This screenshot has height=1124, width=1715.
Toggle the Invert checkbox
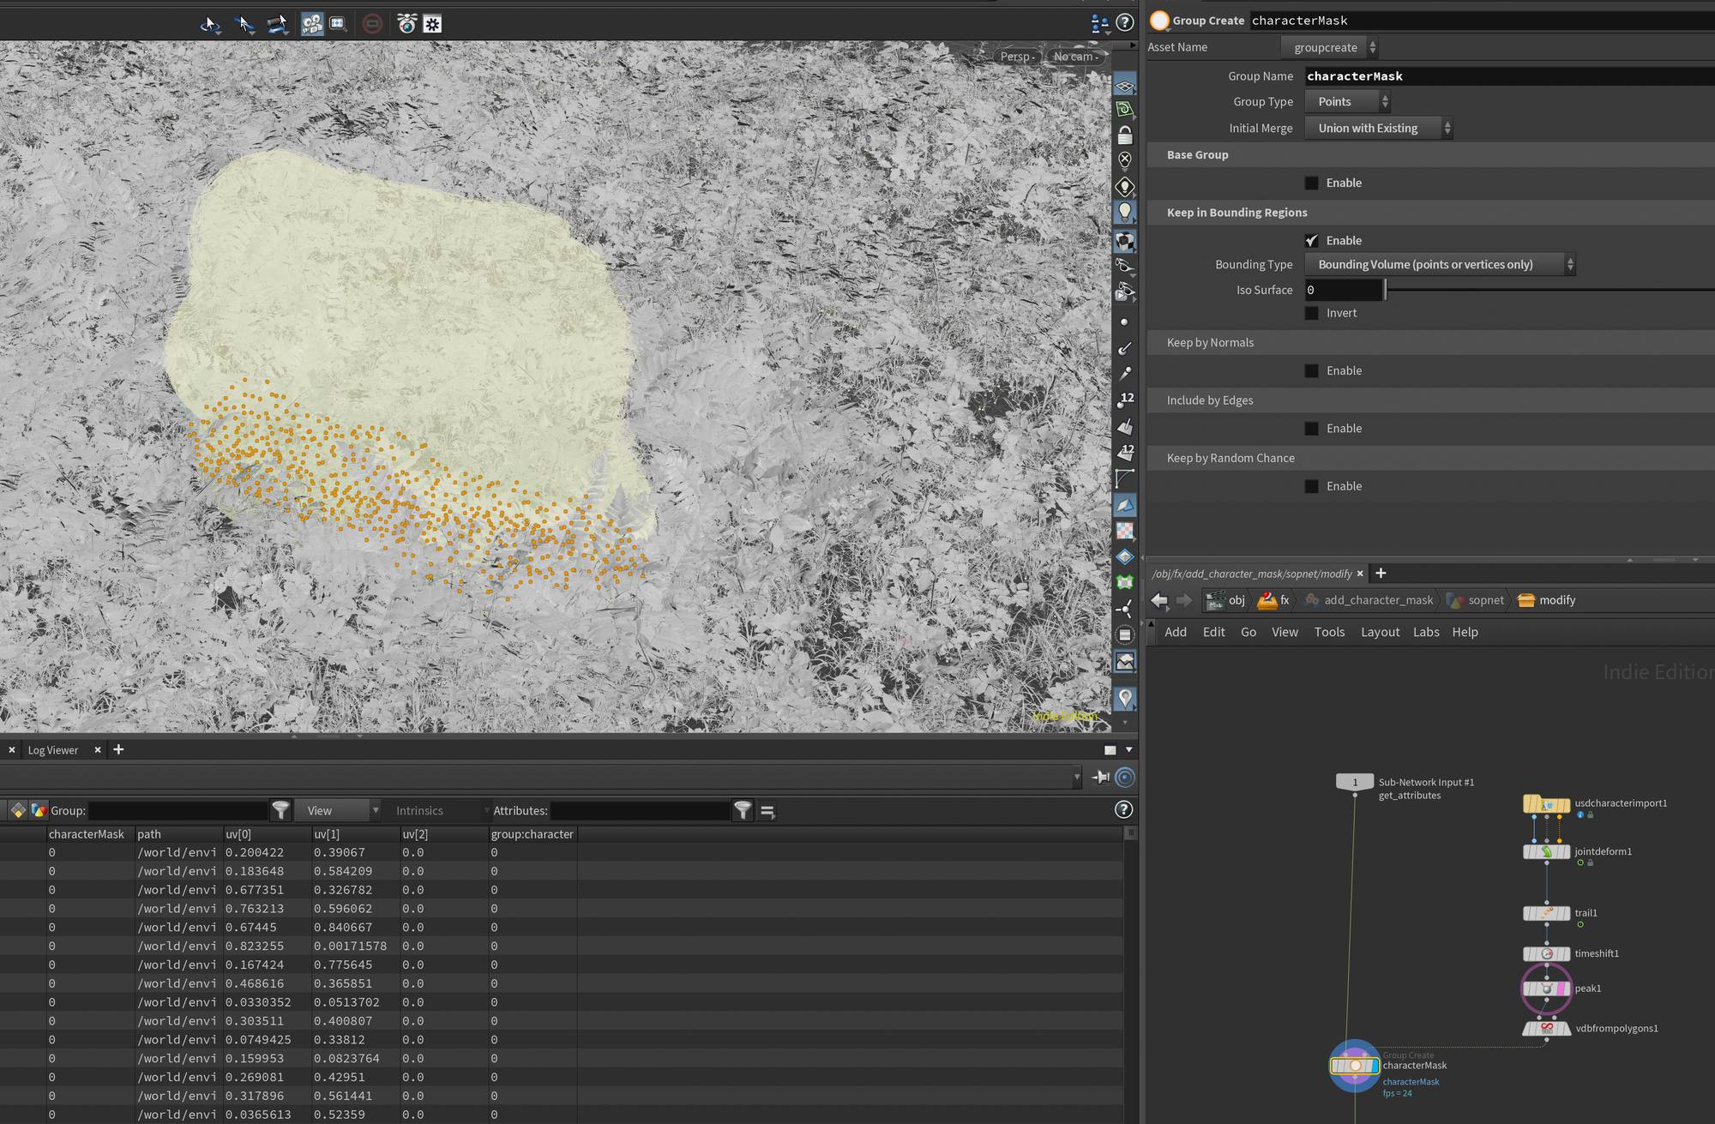point(1312,314)
